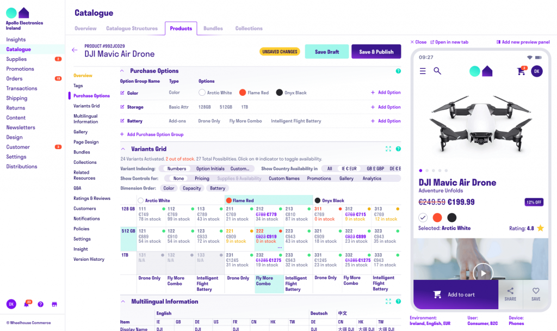Pick the red color swatch in phone preview

[437, 217]
